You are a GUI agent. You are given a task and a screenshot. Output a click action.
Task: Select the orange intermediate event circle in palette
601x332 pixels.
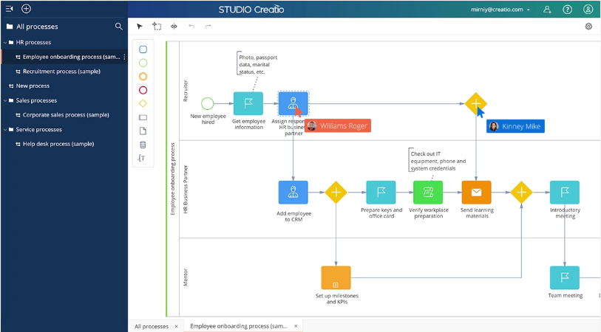tap(143, 76)
